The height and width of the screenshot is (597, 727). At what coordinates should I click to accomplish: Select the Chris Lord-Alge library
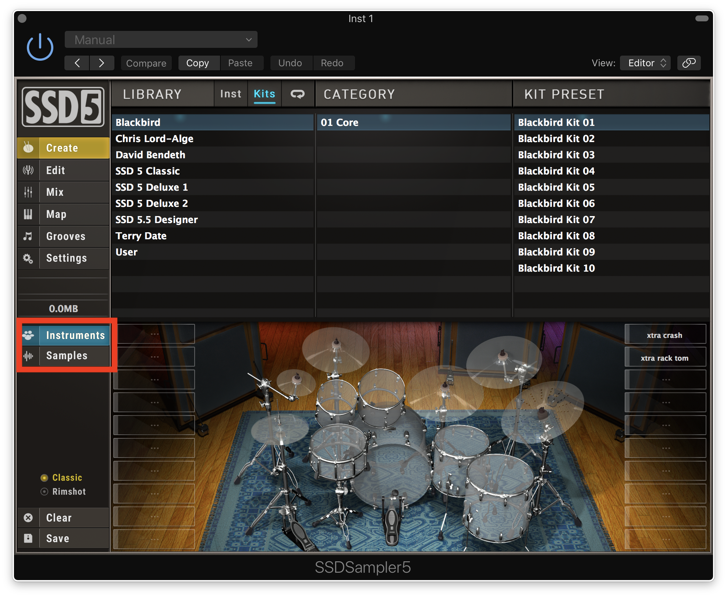tap(213, 138)
